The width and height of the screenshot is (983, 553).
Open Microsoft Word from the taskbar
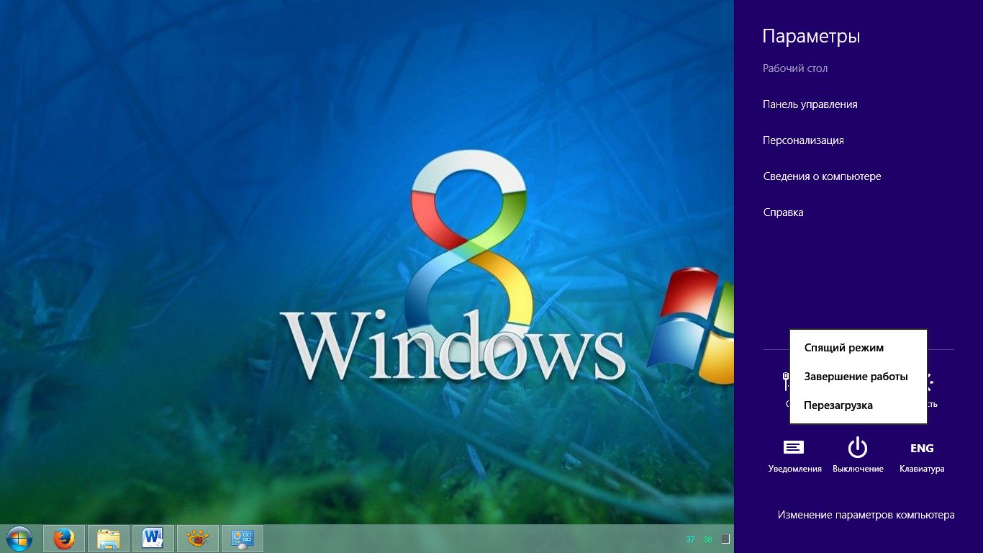[x=153, y=539]
